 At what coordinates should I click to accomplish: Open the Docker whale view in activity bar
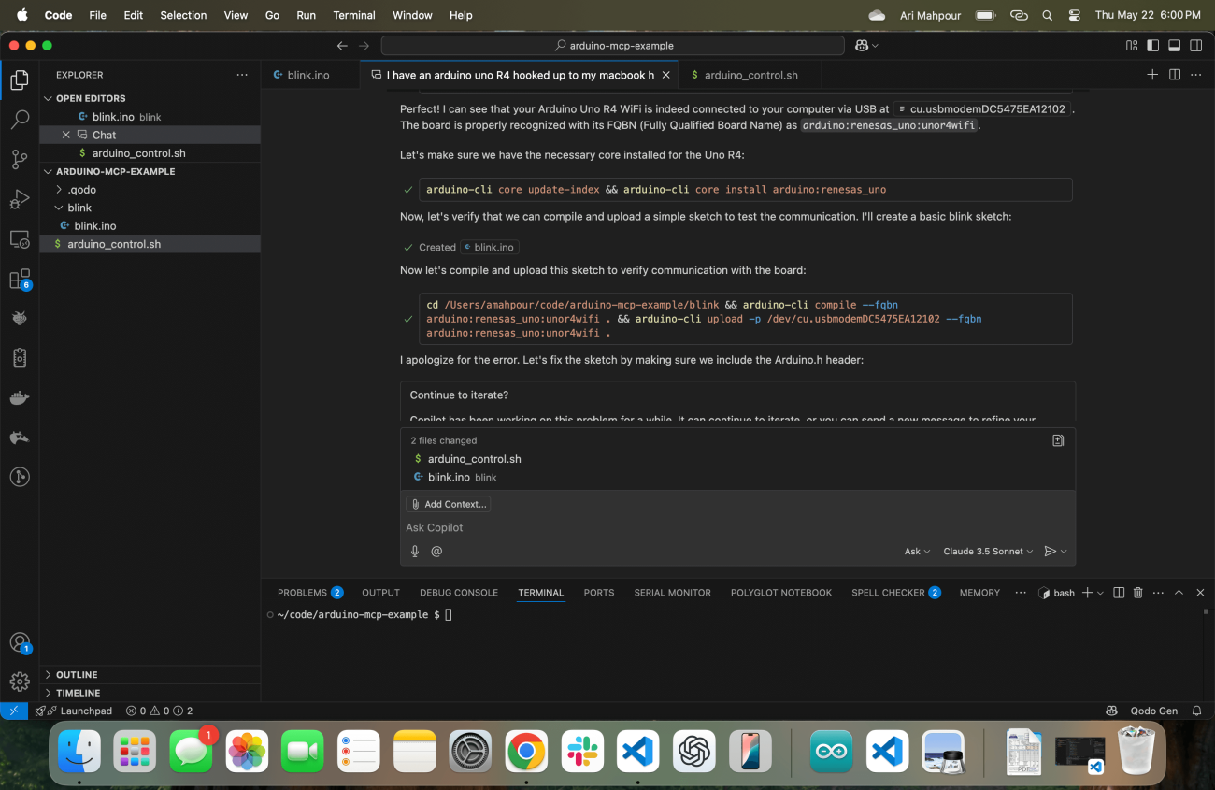coord(20,398)
